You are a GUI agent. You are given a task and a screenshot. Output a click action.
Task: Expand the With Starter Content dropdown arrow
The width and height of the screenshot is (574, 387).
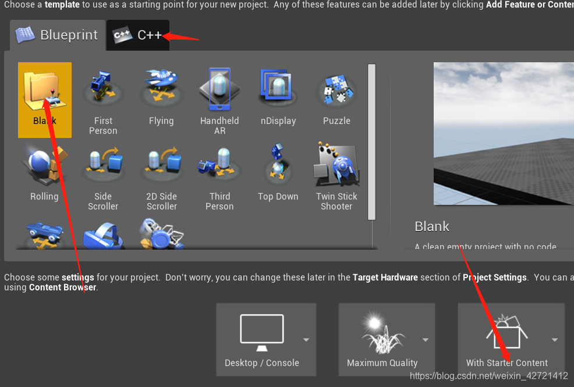[555, 340]
